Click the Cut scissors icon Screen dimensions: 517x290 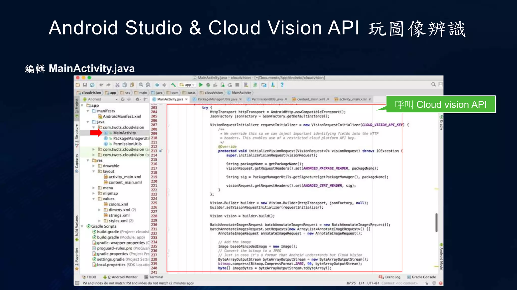pyautogui.click(x=117, y=85)
